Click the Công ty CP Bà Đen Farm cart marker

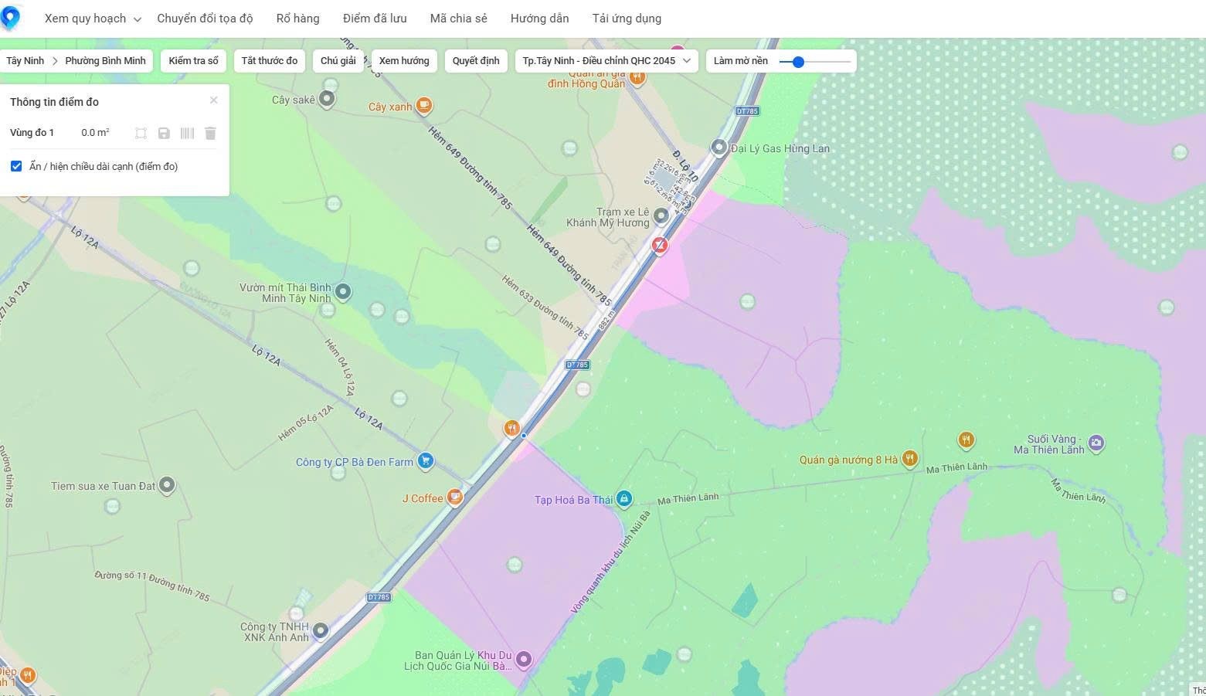(x=425, y=461)
